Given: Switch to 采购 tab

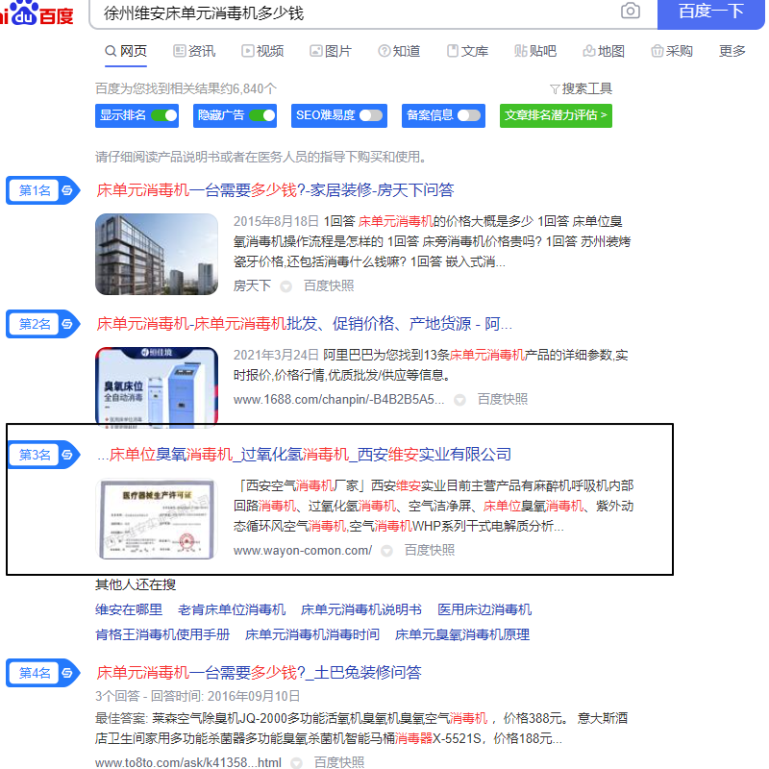Looking at the screenshot, I should [x=672, y=52].
